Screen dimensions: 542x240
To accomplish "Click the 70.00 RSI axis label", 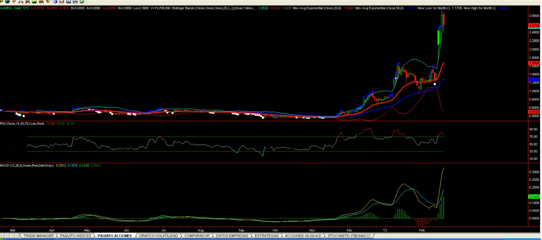I will 533,137.
